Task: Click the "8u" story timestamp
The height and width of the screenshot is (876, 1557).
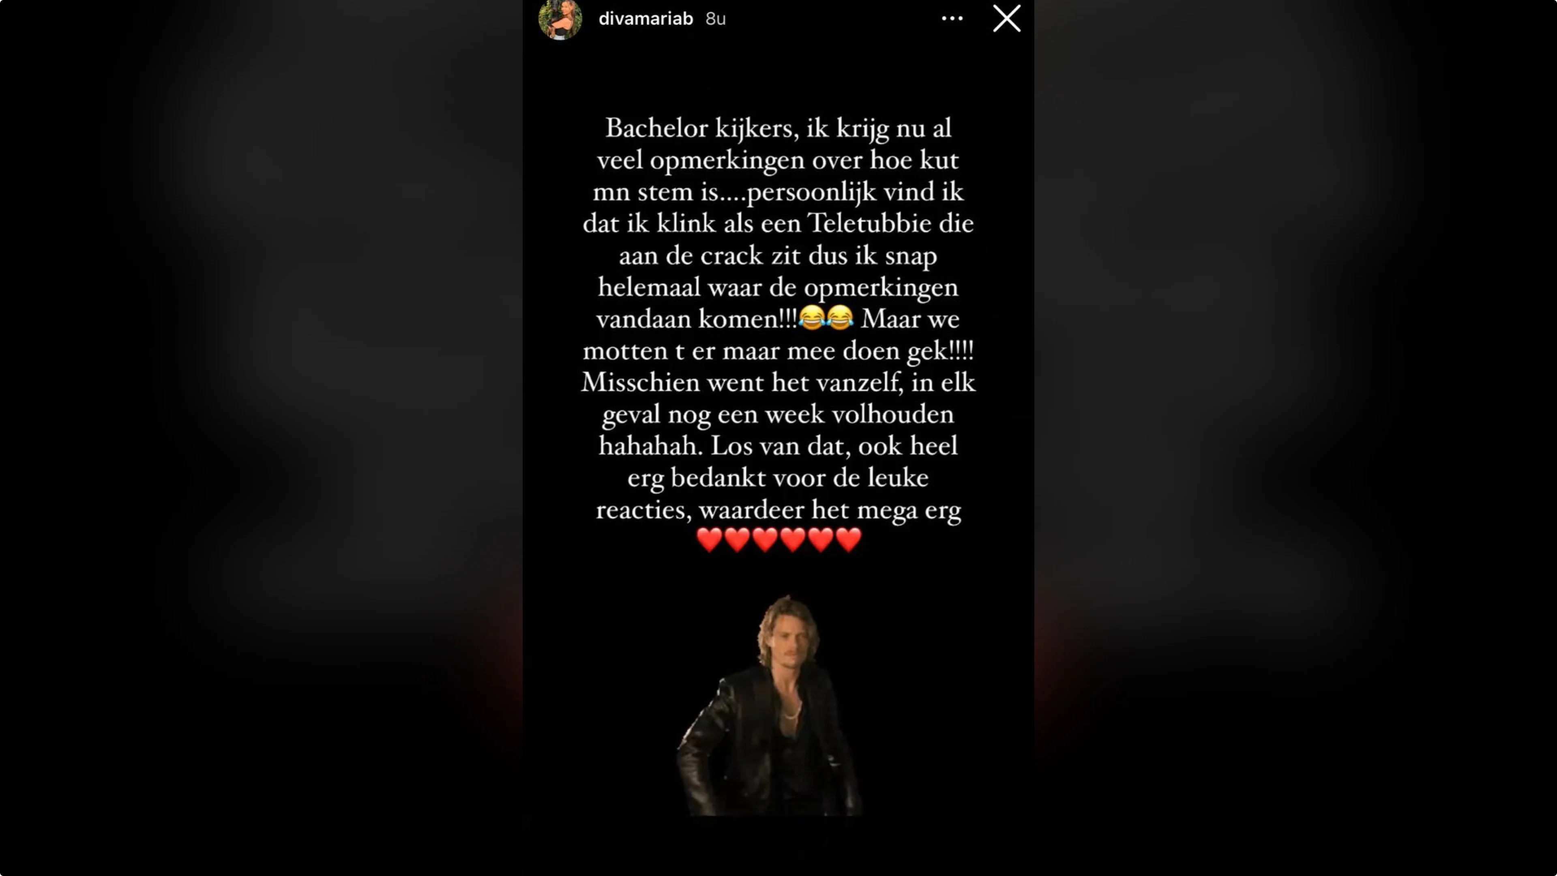Action: [716, 19]
